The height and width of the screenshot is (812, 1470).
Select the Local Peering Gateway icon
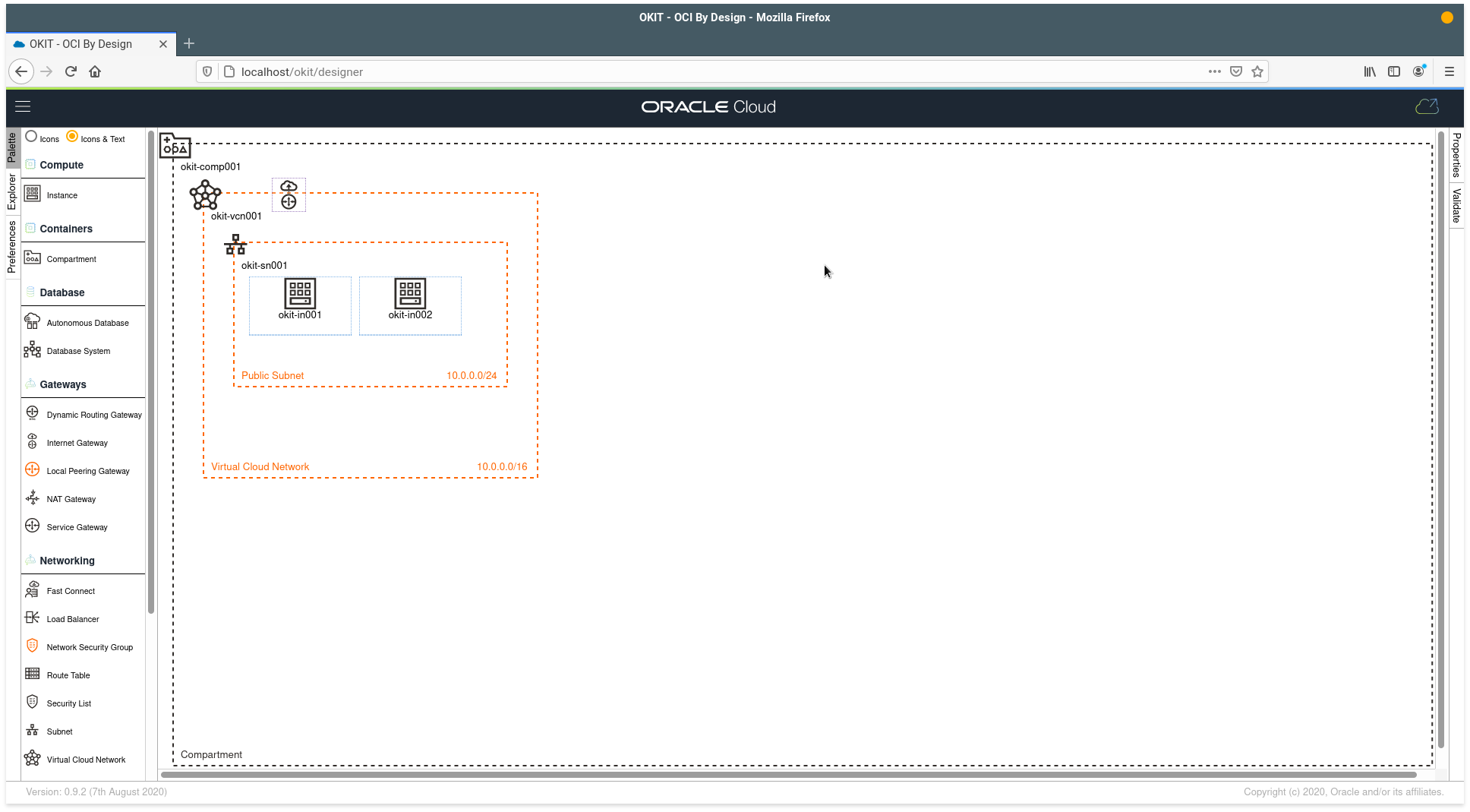[x=32, y=470]
